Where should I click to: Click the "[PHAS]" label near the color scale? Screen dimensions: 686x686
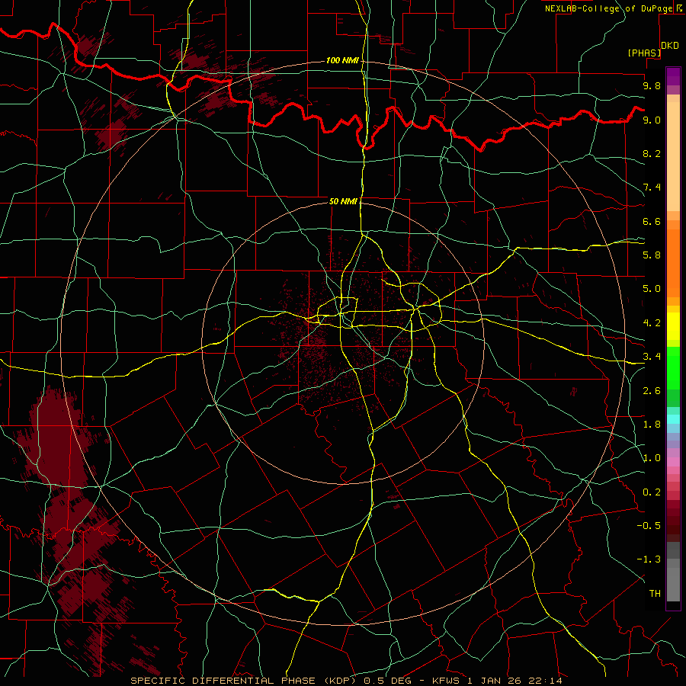[x=644, y=53]
